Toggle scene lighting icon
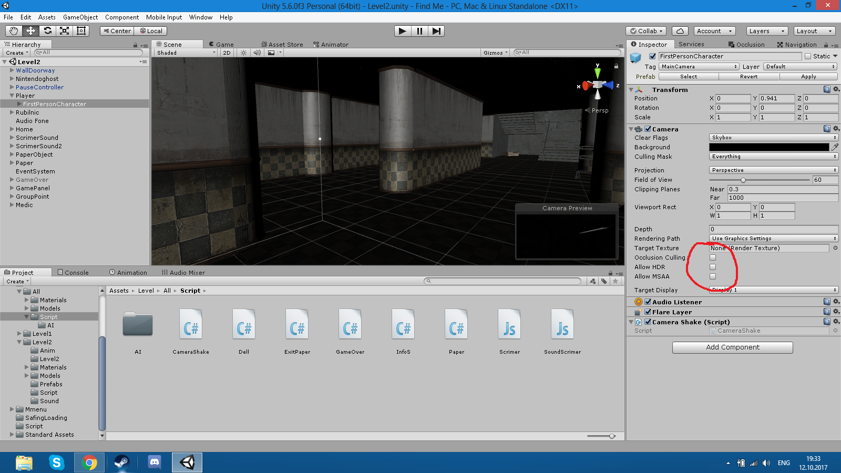The height and width of the screenshot is (473, 841). (x=243, y=53)
